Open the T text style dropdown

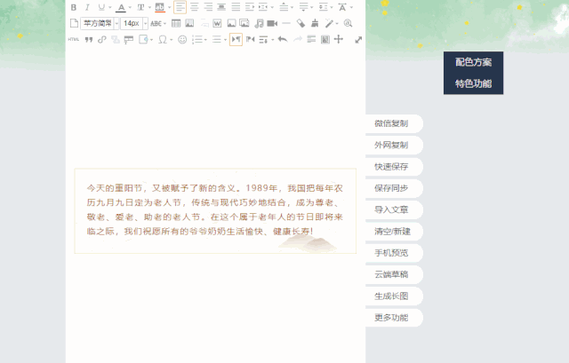(x=143, y=7)
